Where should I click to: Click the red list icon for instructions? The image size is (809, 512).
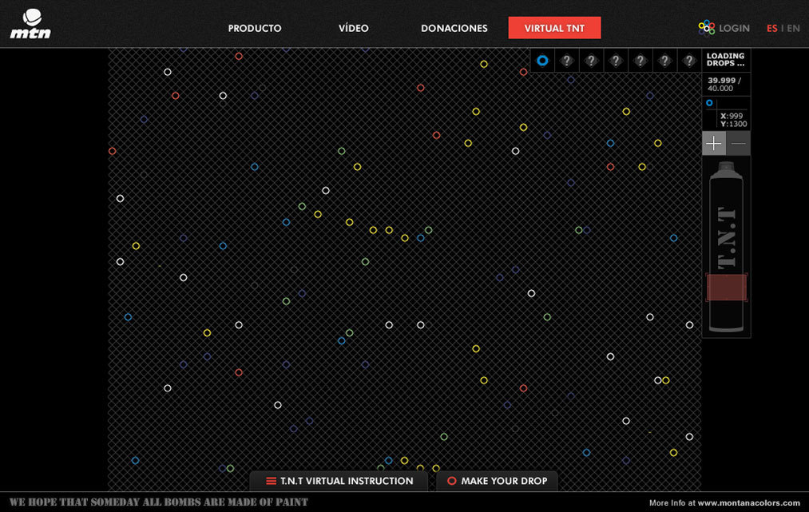click(x=272, y=481)
